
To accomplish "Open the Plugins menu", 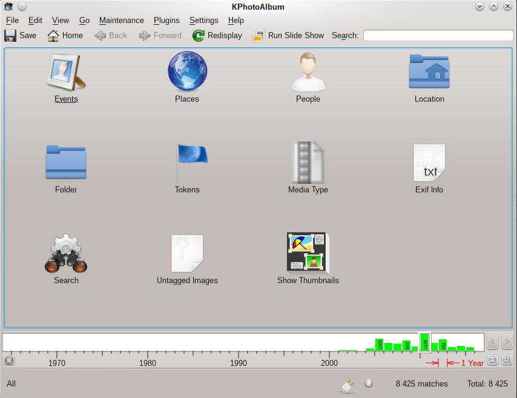I will (x=166, y=21).
